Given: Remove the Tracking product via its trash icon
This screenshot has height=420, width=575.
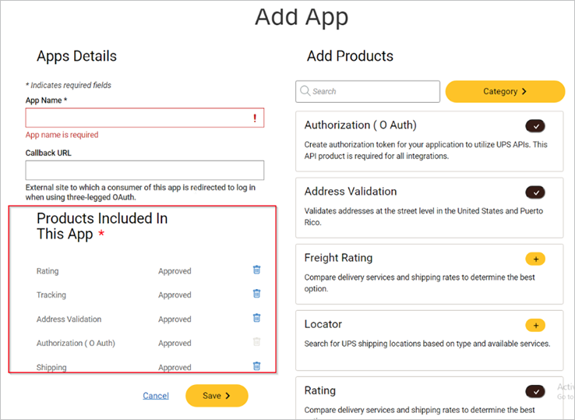Looking at the screenshot, I should coord(256,294).
